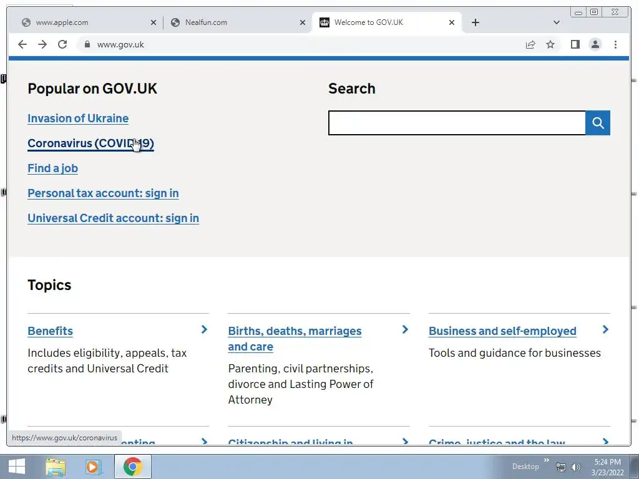Close the Welcome to GOV.UK tab

452,22
